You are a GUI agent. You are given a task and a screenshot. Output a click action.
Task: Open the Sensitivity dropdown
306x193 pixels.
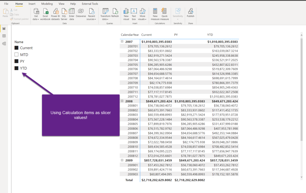coord(178,14)
